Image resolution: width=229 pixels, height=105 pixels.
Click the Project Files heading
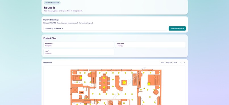click(x=50, y=38)
